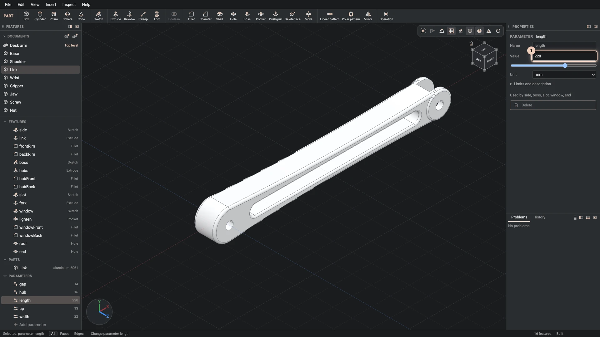
Task: Select the Edges selection filter
Action: (x=79, y=334)
